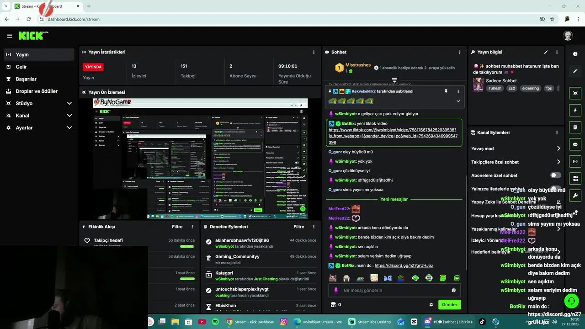
Task: Click the lightning bolt icon in right sidebar
Action: [575, 110]
